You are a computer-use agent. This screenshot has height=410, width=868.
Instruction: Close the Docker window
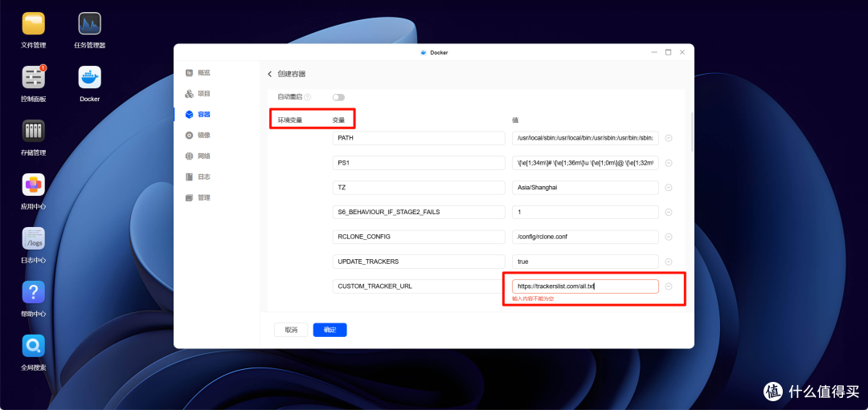[682, 52]
